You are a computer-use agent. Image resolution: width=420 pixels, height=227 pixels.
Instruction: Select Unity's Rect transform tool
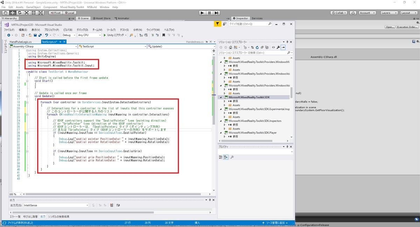pos(34,13)
